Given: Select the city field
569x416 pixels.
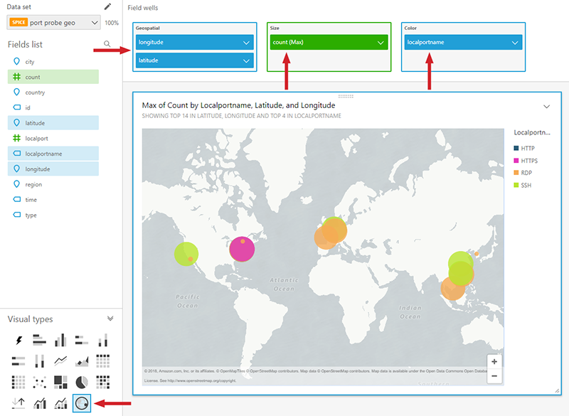Looking at the screenshot, I should point(53,62).
